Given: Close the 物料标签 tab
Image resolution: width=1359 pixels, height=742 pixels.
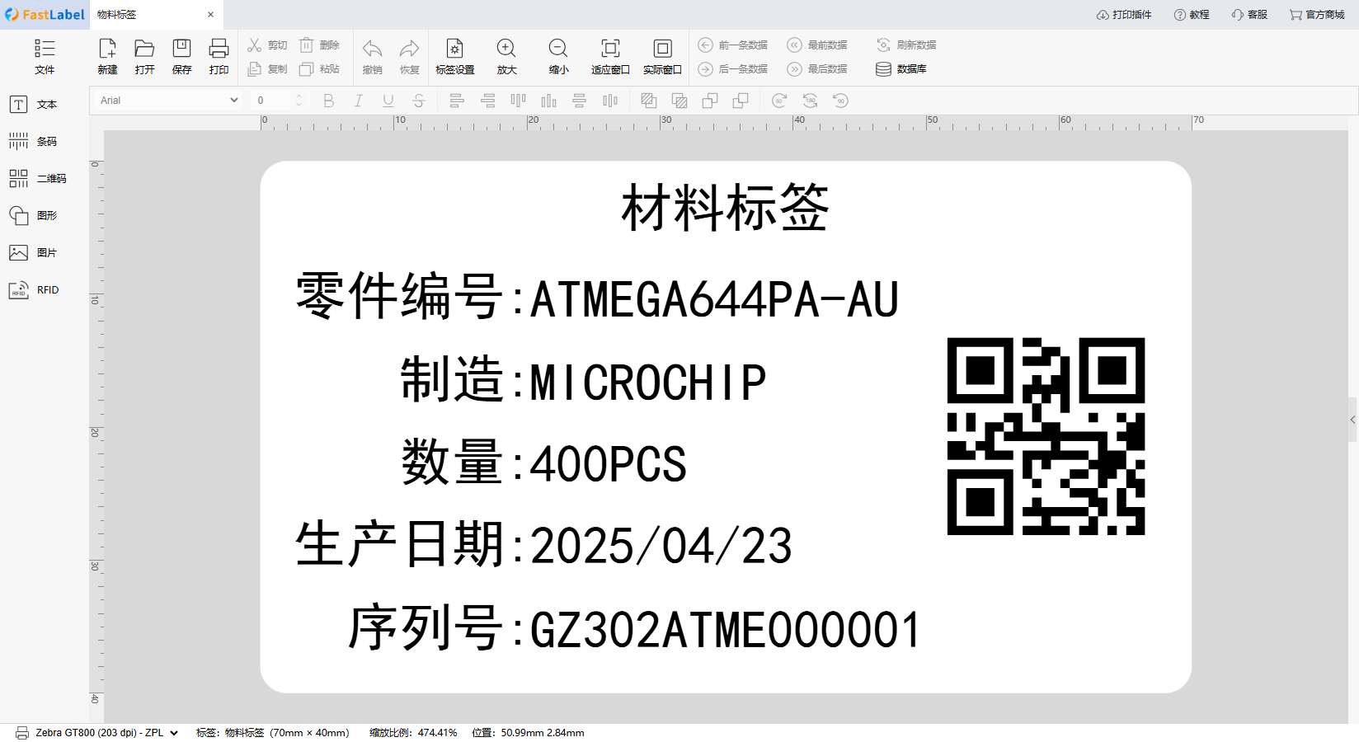Looking at the screenshot, I should [x=210, y=15].
